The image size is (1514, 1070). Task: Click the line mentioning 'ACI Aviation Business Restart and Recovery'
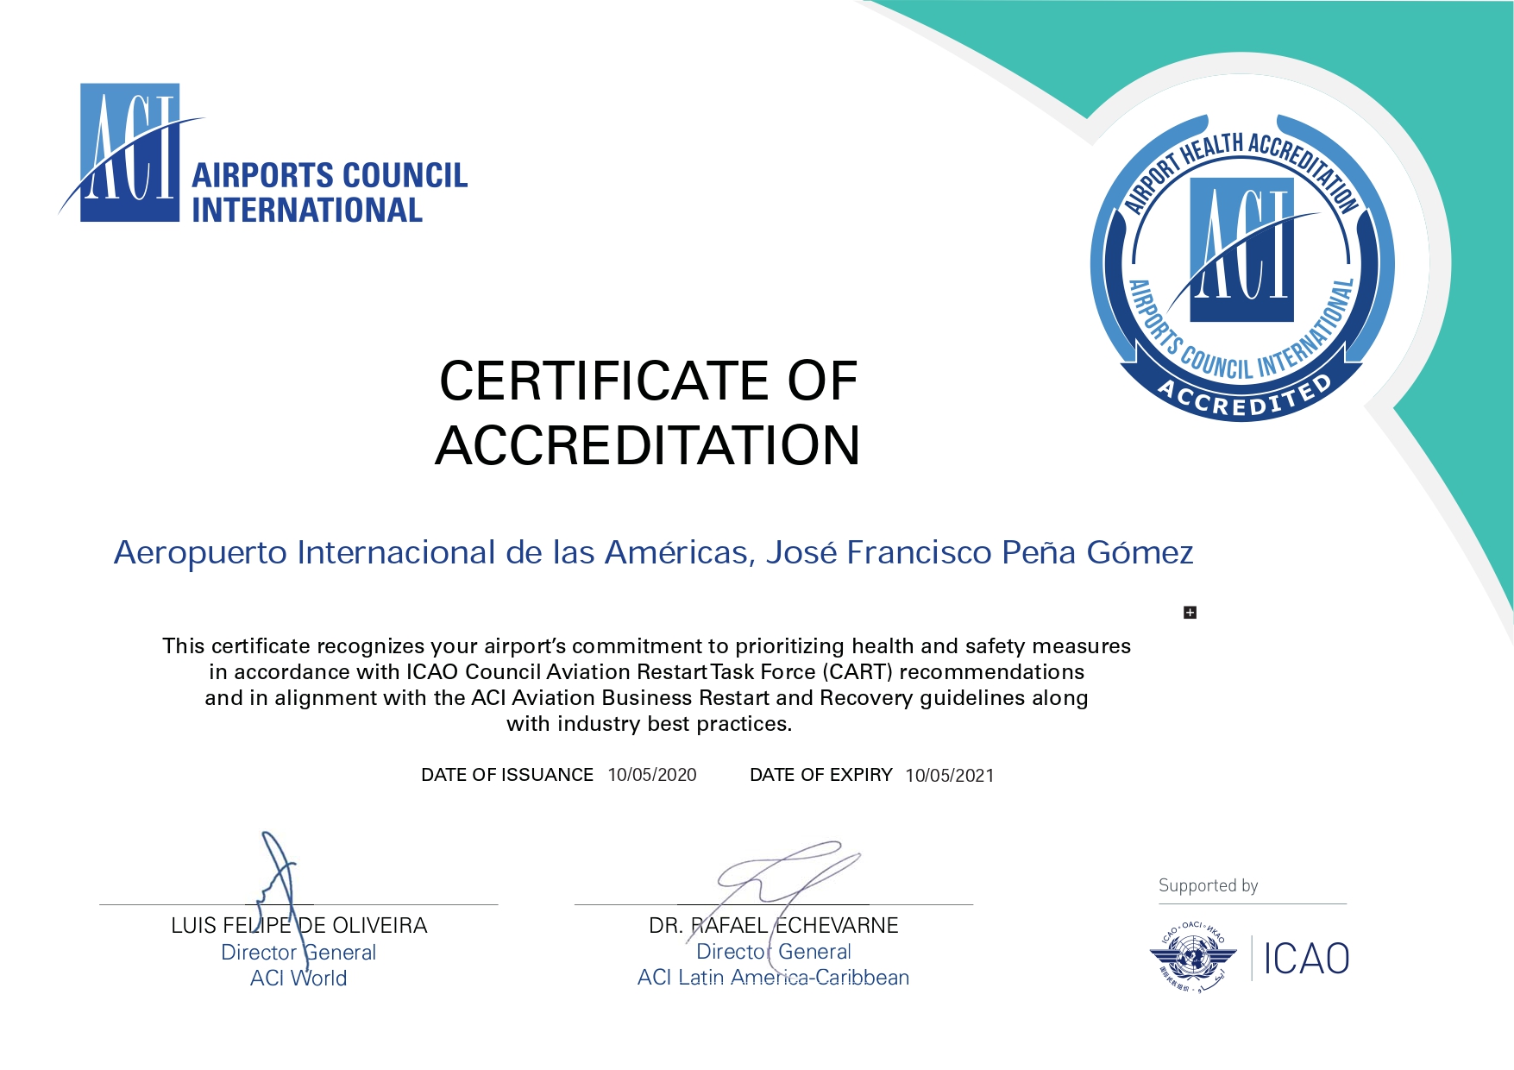(646, 697)
